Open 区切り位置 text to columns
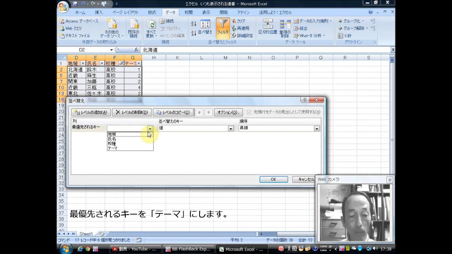452x254 pixels. point(268,27)
